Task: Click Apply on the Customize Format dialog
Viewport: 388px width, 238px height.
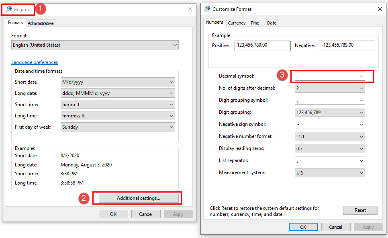Action: [368, 227]
